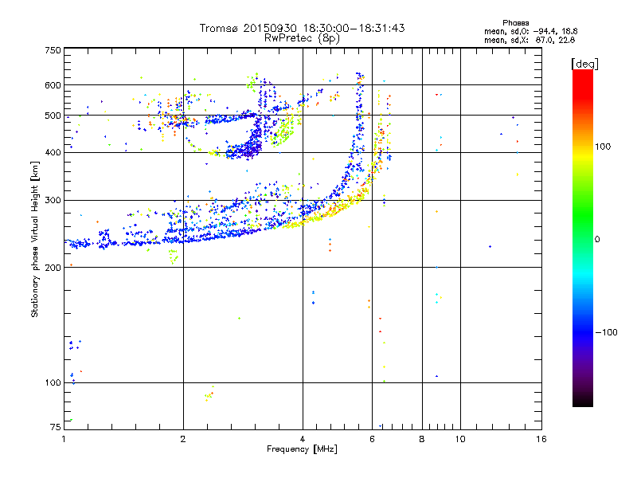This screenshot has height=478, width=637.
Task: Click the colorbar label '100'
Action: tap(603, 147)
